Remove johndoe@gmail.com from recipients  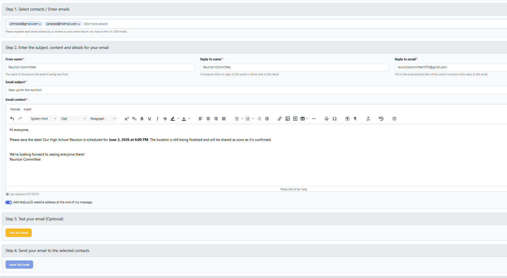[x=40, y=24]
